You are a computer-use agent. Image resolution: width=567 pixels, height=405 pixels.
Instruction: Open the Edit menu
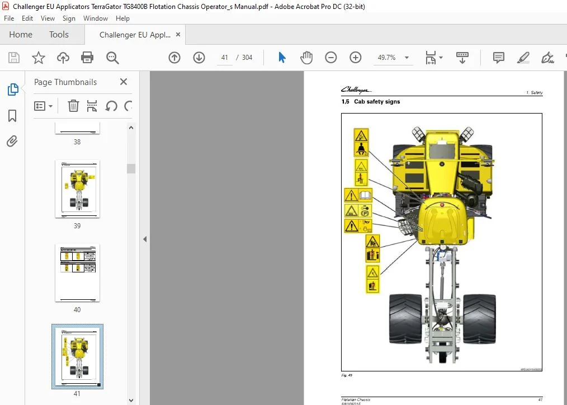[x=27, y=18]
